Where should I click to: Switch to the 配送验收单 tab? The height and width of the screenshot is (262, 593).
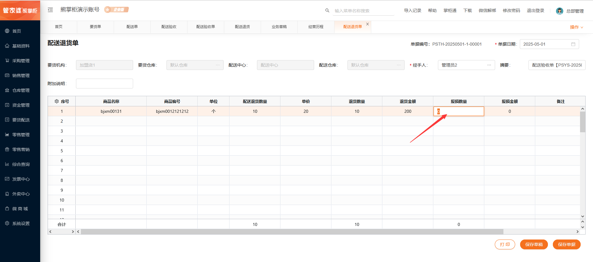coord(206,27)
